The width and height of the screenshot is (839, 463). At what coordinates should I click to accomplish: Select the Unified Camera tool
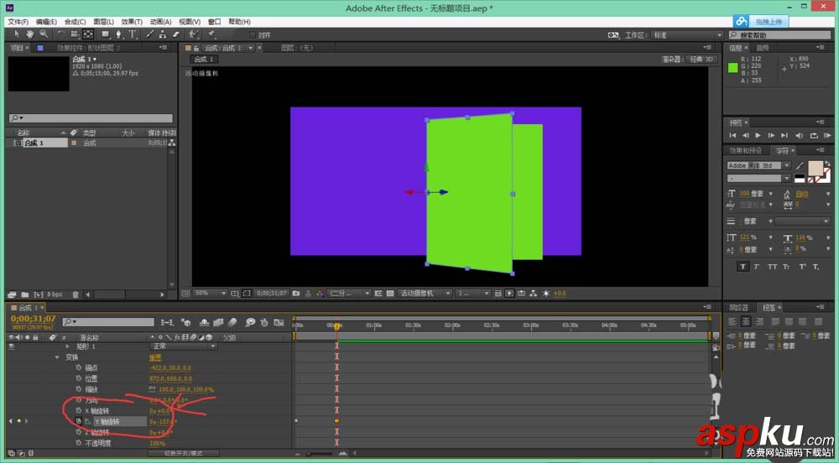75,34
